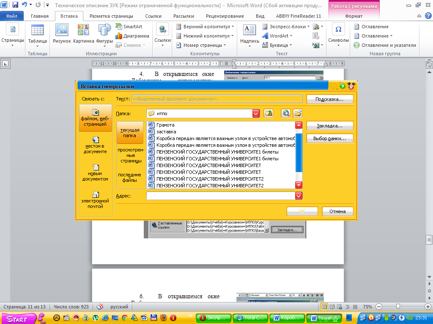Image resolution: width=433 pixels, height=324 pixels.
Task: Click the Закладка button in dialog
Action: coord(330,126)
